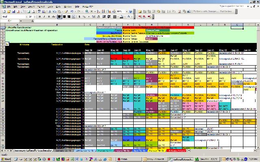Open the Inbox Microsoft taskbar button
260x162 pixels.
point(155,159)
